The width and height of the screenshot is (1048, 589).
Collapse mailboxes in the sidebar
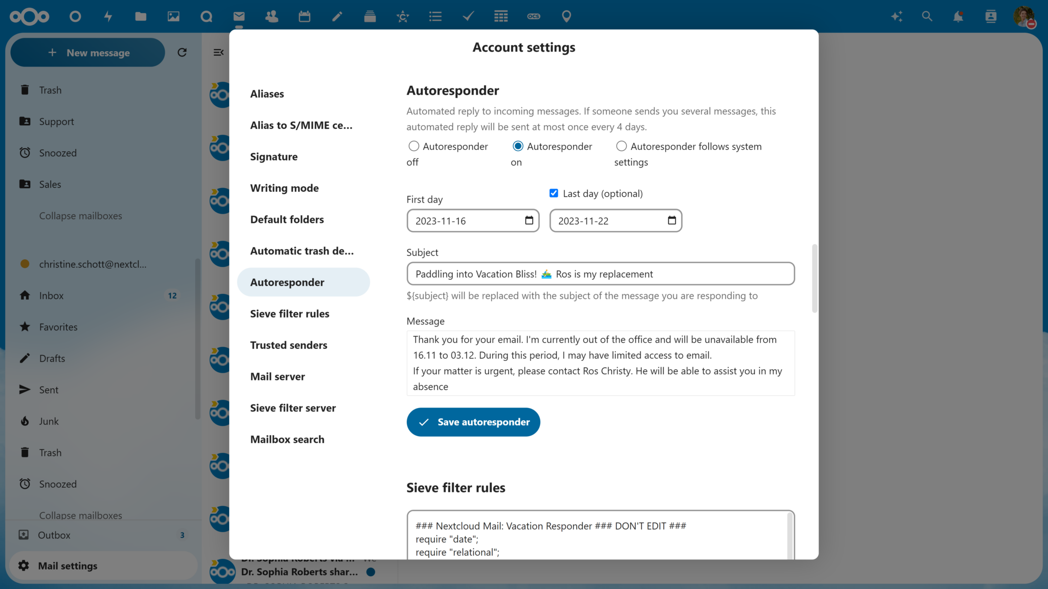point(80,215)
